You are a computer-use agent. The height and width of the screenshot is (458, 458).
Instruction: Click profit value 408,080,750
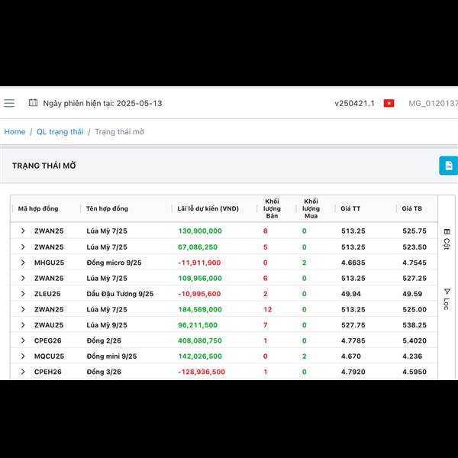pos(200,340)
